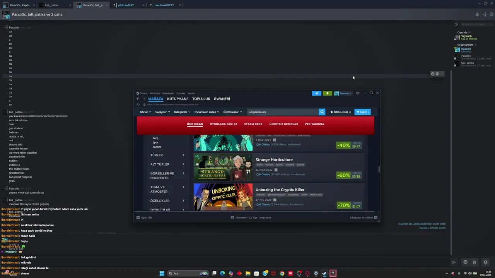Close the tali_patika chat tab
Screen dimensions: 495x278
pos(70,5)
